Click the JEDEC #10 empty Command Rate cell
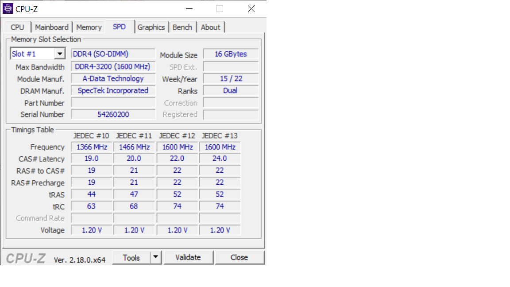The width and height of the screenshot is (510, 287). [92, 218]
